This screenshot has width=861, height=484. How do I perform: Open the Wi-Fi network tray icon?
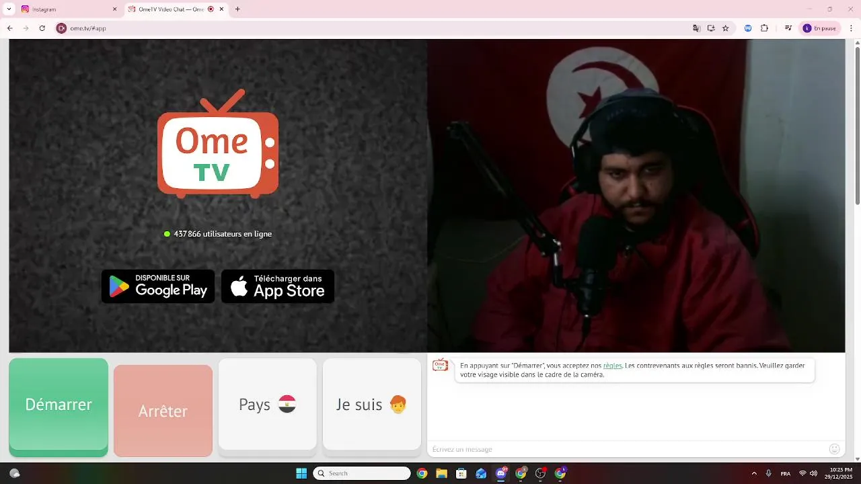click(x=802, y=473)
